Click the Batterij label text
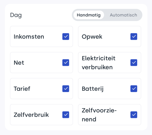 (92, 89)
